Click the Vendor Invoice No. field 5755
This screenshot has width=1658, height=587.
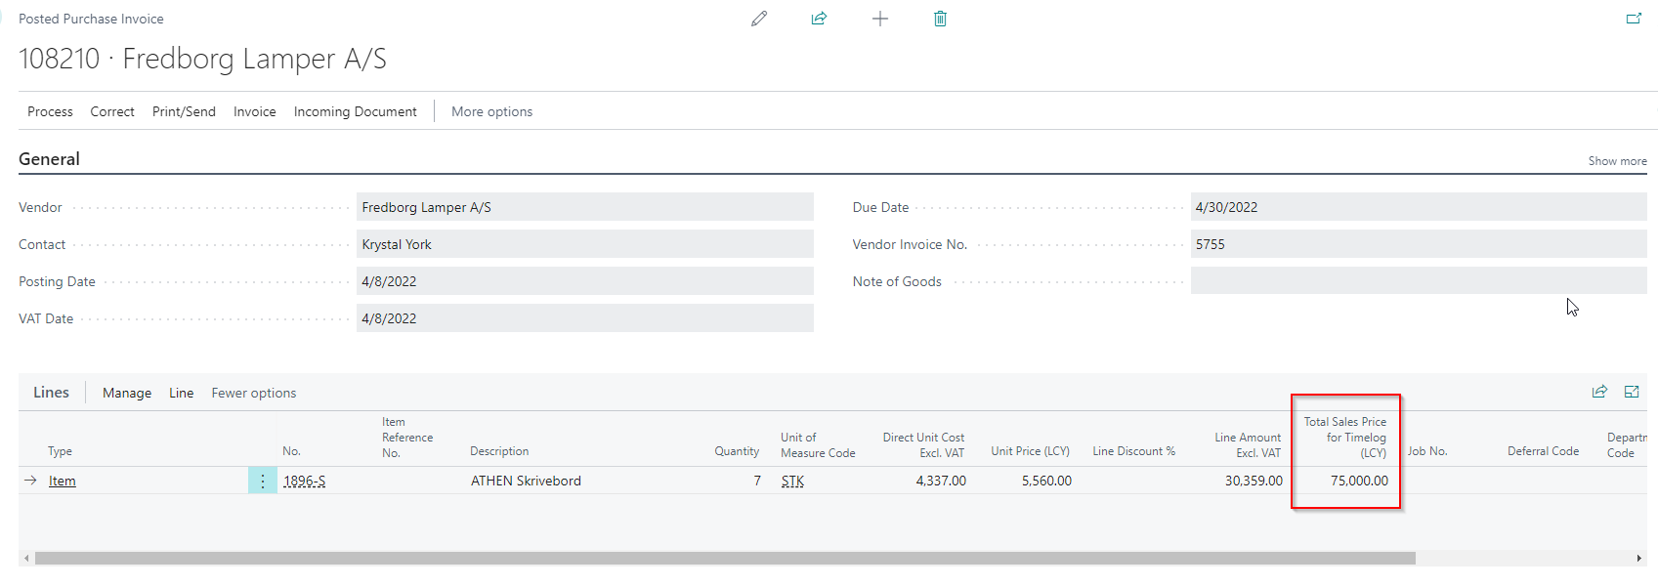(1419, 244)
